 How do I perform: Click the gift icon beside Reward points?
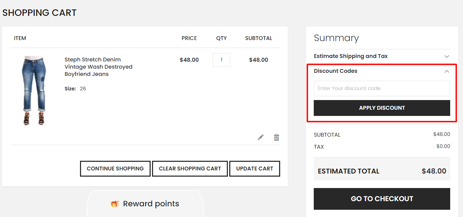coord(115,204)
